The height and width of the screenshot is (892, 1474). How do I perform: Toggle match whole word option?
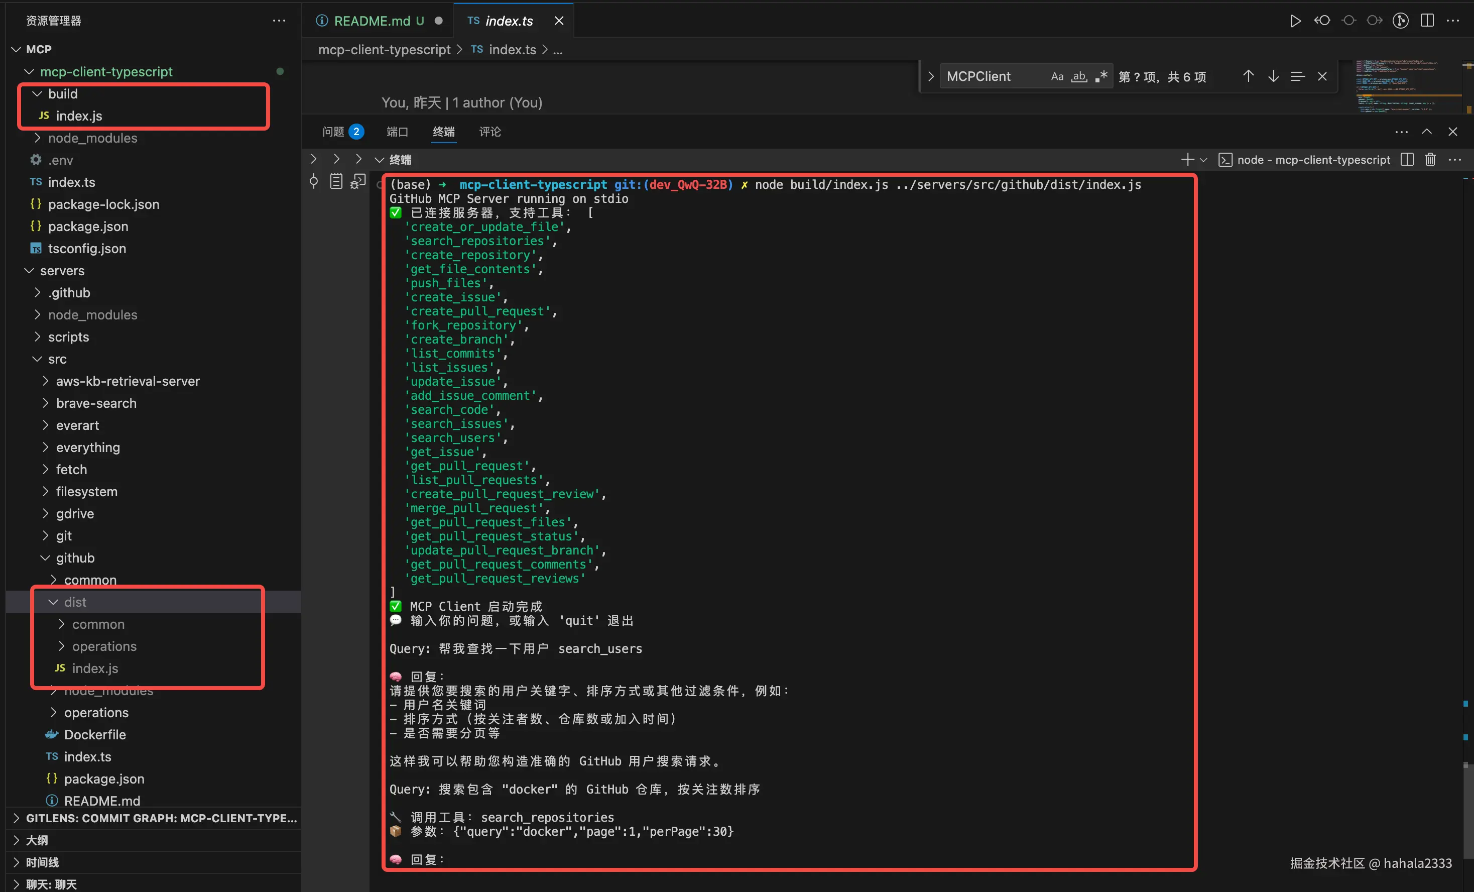1078,77
